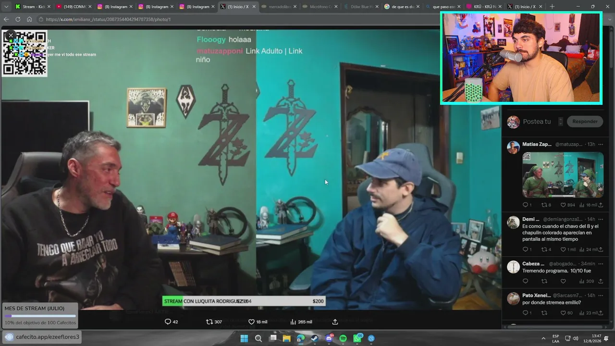Open Cabeza's profile name link
Image resolution: width=615 pixels, height=346 pixels.
click(533, 264)
